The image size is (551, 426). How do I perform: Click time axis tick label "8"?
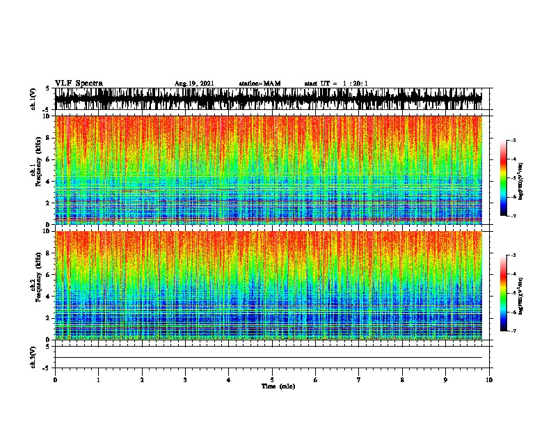(x=402, y=380)
